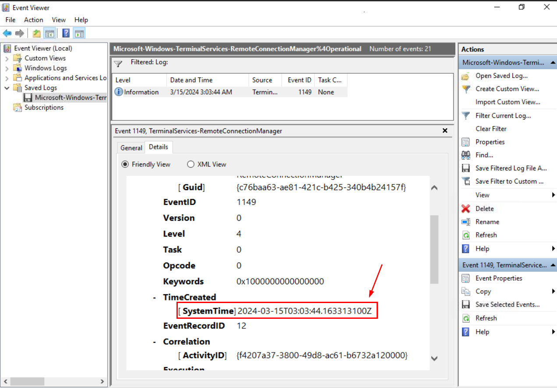Click the Create Custom View funnel icon
The height and width of the screenshot is (388, 557).
[466, 89]
